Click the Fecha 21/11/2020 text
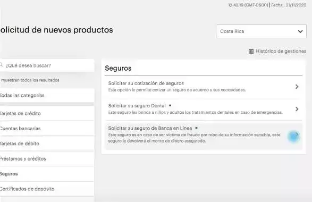 tap(289, 5)
